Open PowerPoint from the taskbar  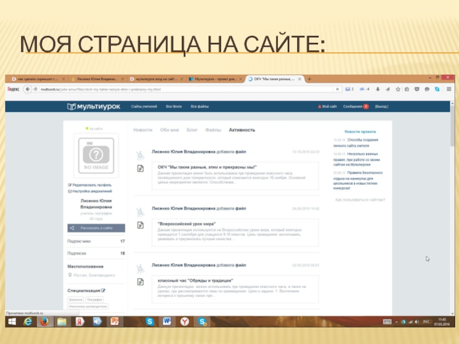click(x=114, y=322)
